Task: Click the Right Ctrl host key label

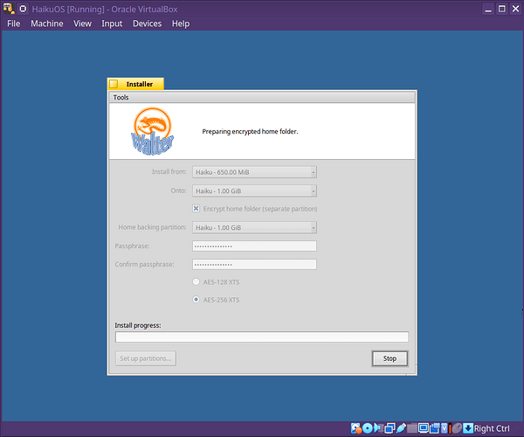Action: coord(492,428)
